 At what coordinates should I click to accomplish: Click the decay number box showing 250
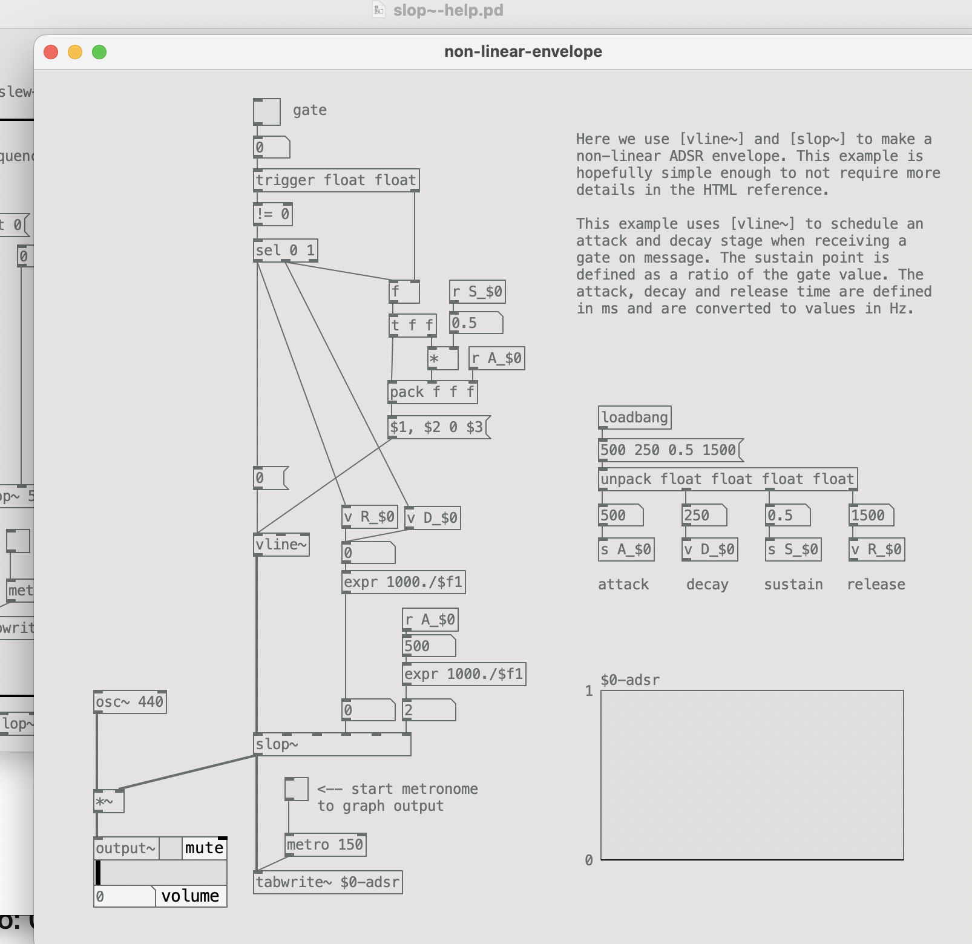704,516
